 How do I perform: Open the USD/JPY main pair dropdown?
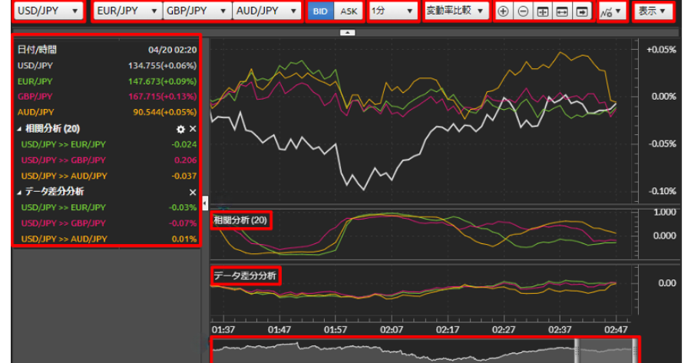tap(48, 12)
